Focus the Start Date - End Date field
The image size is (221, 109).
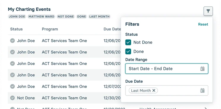(x=167, y=69)
